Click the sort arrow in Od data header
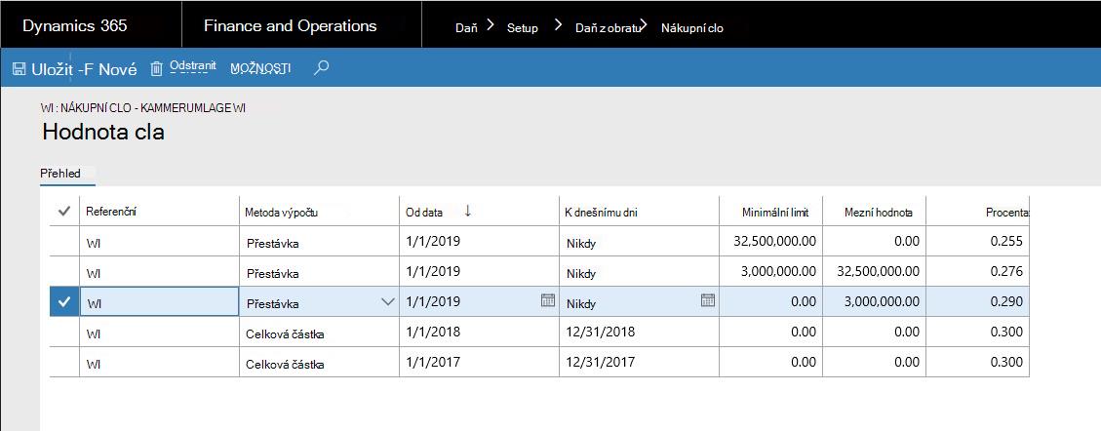This screenshot has height=431, width=1101. point(468,211)
